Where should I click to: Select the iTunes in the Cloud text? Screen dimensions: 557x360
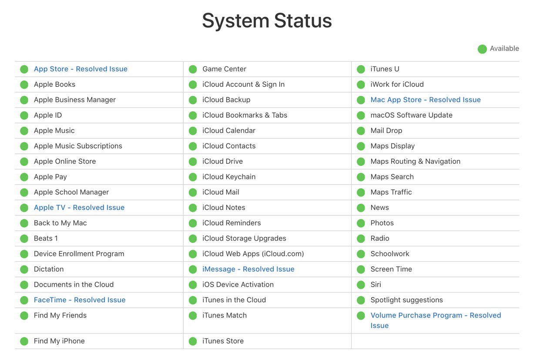coord(234,300)
